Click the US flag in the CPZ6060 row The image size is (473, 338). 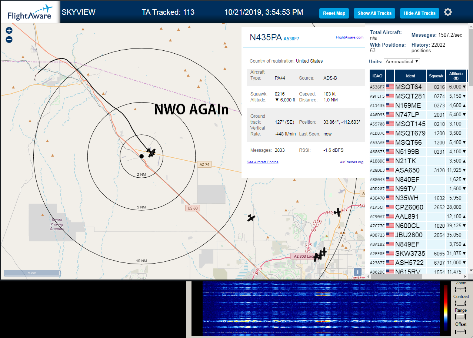point(390,207)
